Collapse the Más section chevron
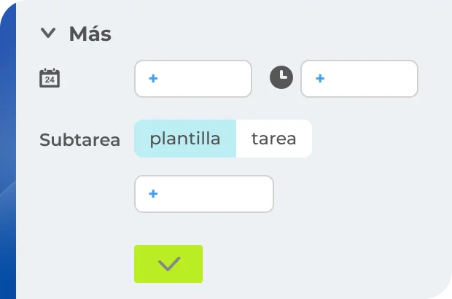Image resolution: width=452 pixels, height=299 pixels. [x=48, y=34]
